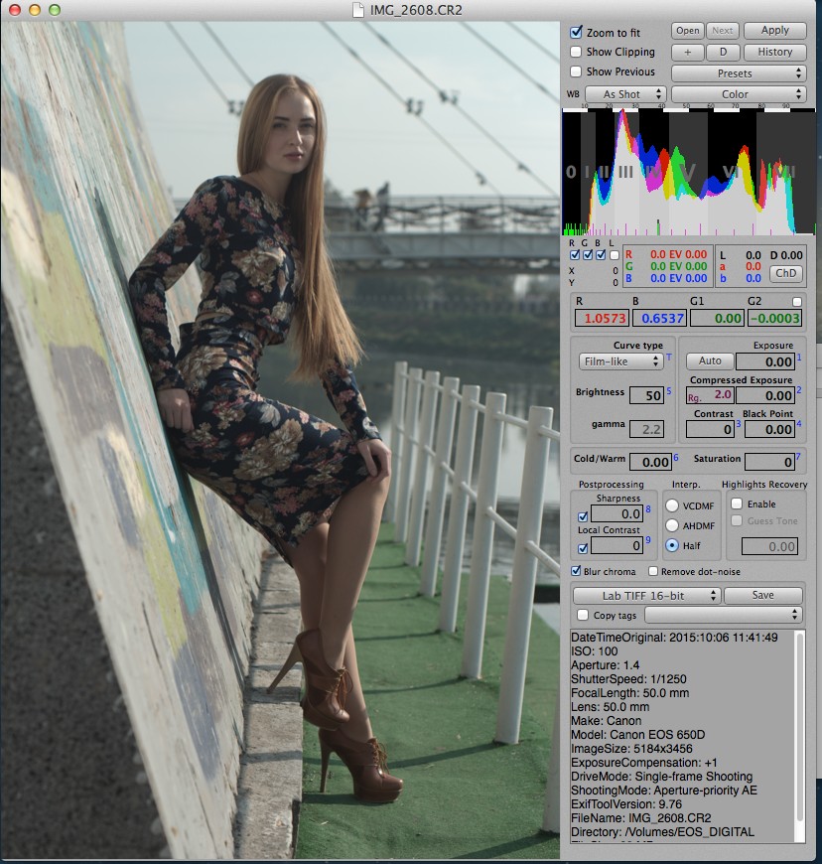
Task: Click the G1 value field
Action: [x=717, y=318]
